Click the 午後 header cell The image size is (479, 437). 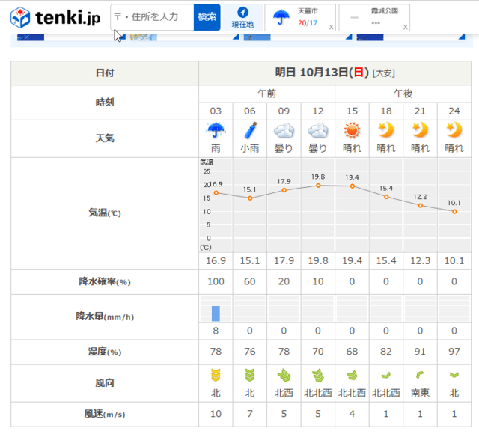[x=403, y=94]
